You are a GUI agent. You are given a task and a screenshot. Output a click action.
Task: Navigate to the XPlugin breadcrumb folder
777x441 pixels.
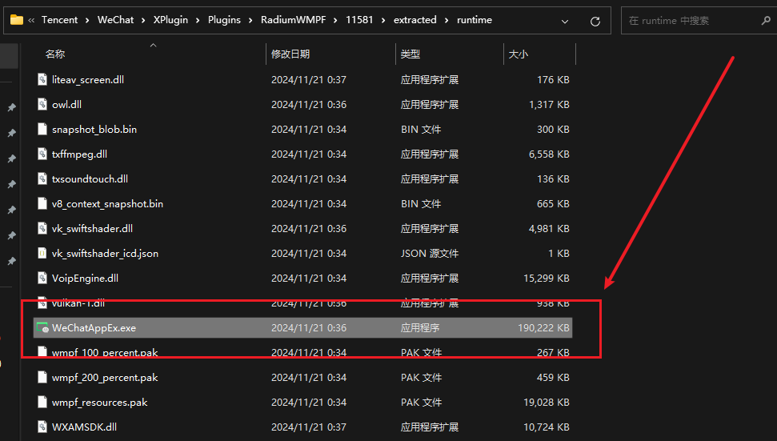(170, 20)
